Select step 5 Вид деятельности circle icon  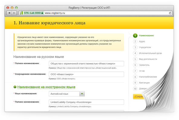[x=135, y=59]
